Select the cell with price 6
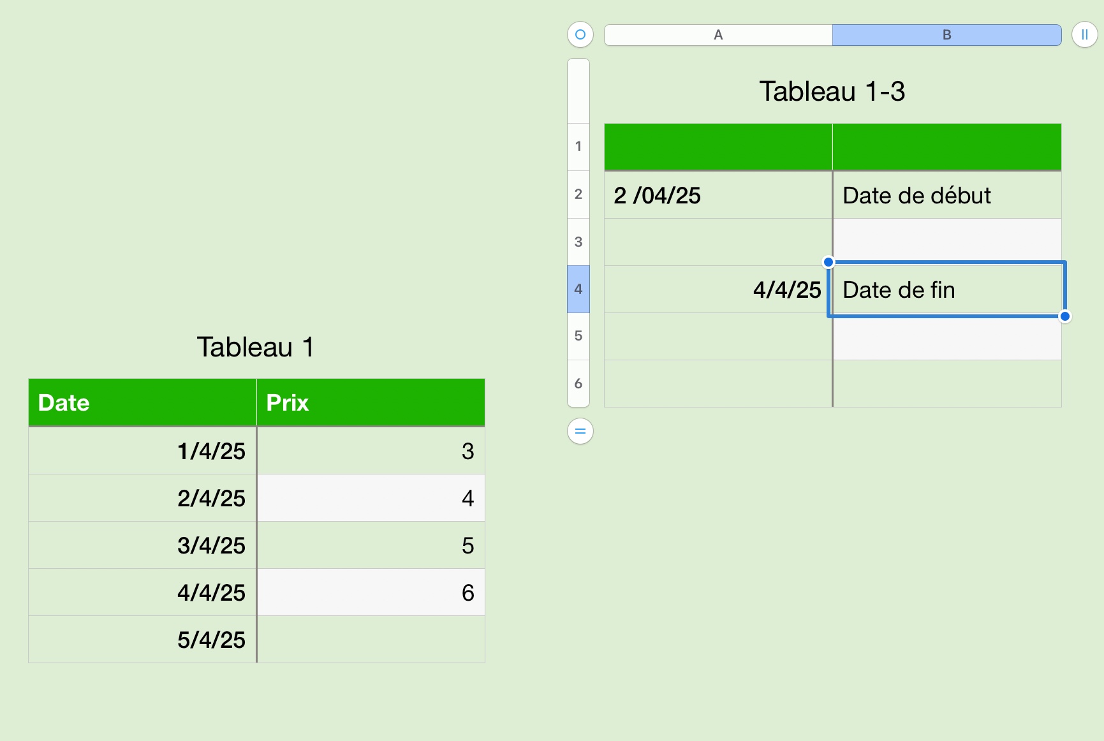This screenshot has height=741, width=1104. pos(370,592)
